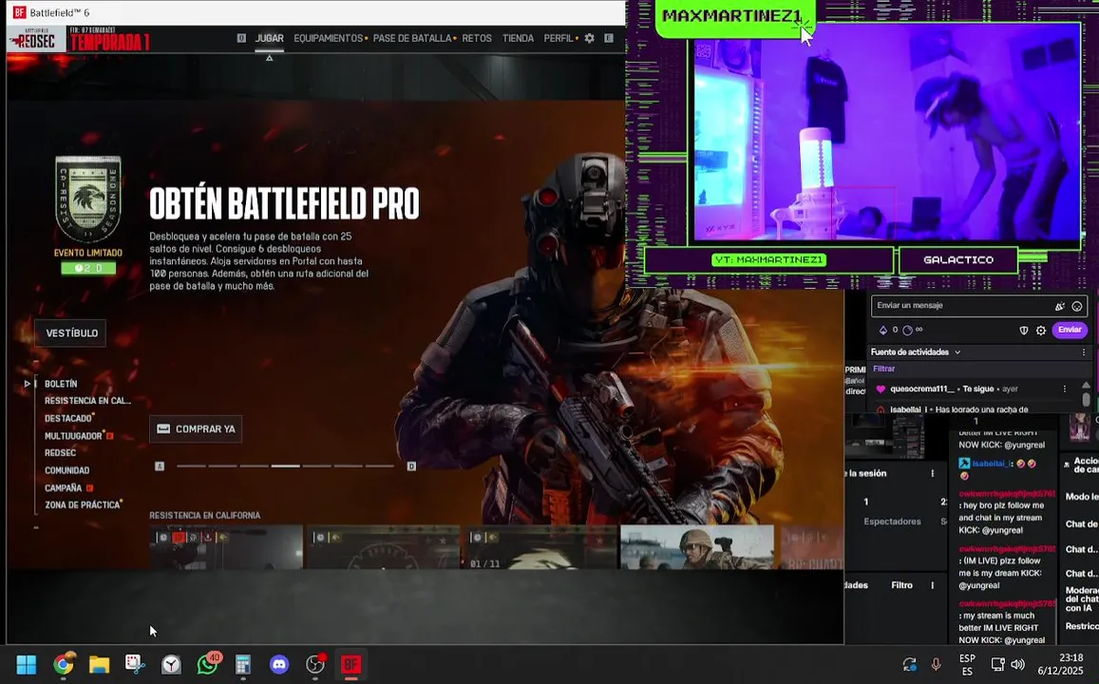Select the JUGAR tab
Image resolution: width=1099 pixels, height=684 pixels.
[x=269, y=39]
